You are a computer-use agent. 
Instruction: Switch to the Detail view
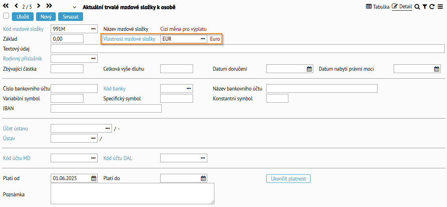402,7
